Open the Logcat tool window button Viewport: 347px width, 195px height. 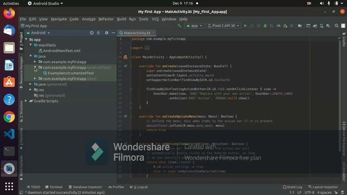click(139, 187)
